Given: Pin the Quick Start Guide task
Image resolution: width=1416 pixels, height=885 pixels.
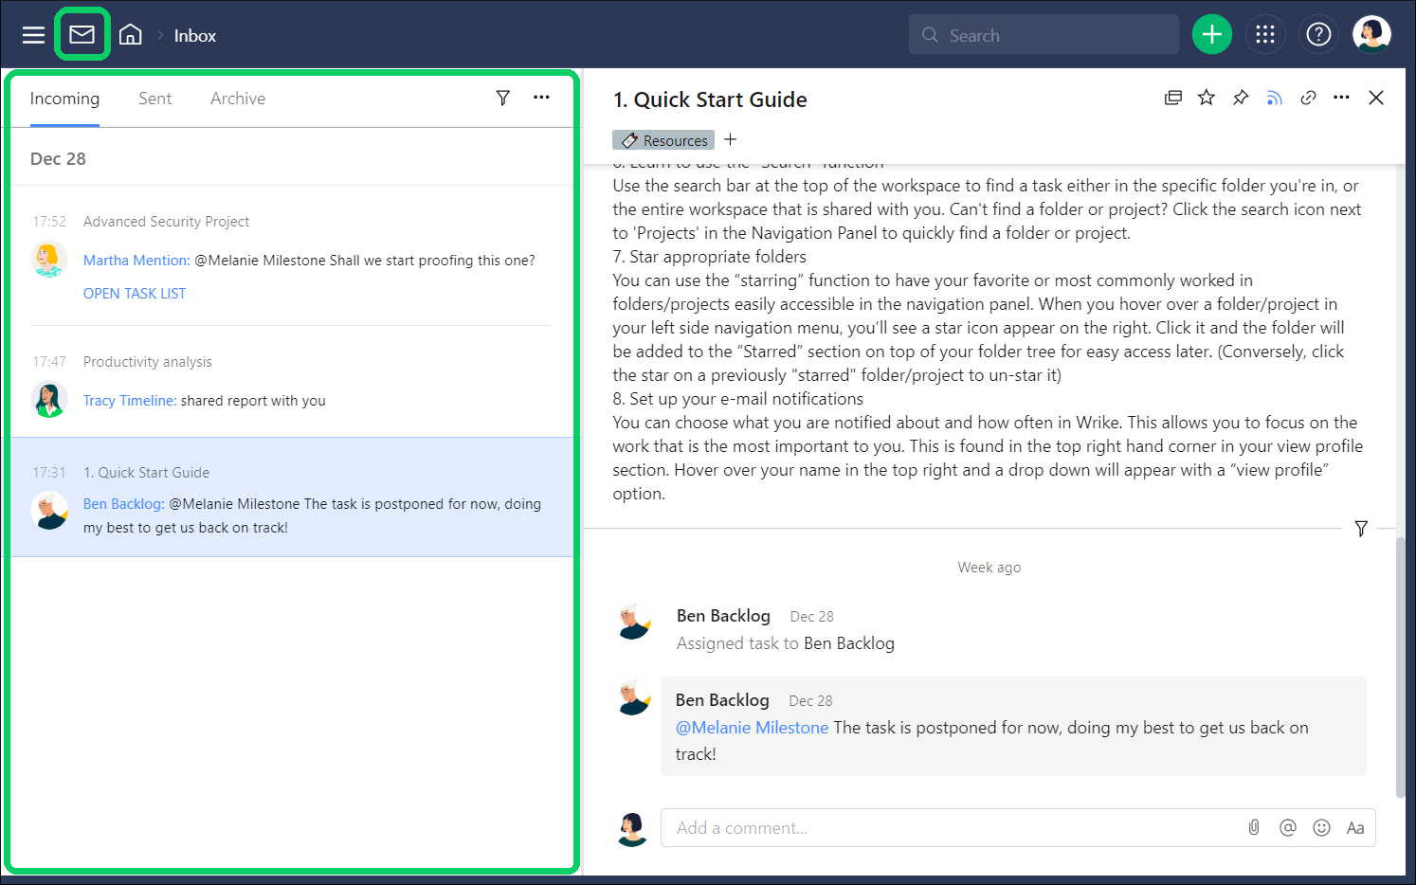Looking at the screenshot, I should (x=1240, y=97).
